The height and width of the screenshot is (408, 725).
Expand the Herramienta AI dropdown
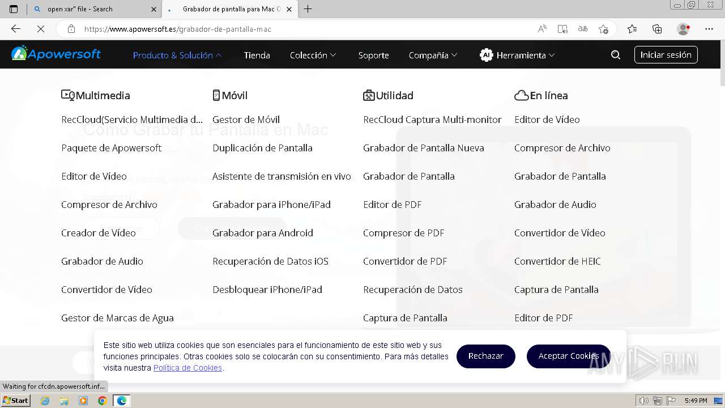pos(518,55)
